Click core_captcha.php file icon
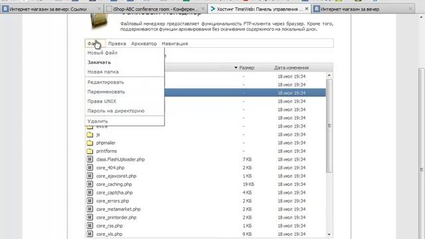425x239 pixels. [x=90, y=193]
